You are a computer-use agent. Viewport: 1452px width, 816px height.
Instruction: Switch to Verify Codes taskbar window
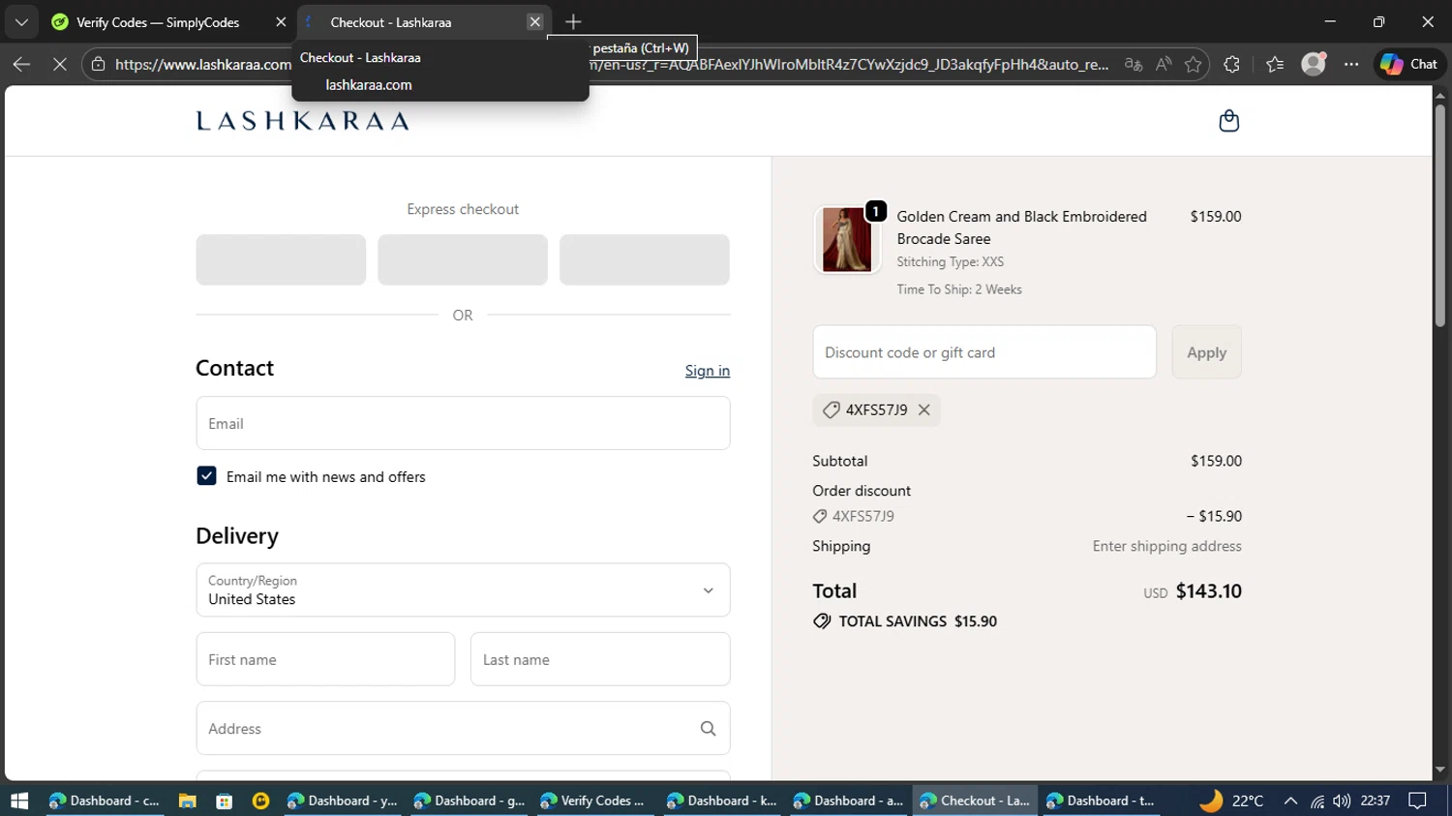[x=595, y=801]
